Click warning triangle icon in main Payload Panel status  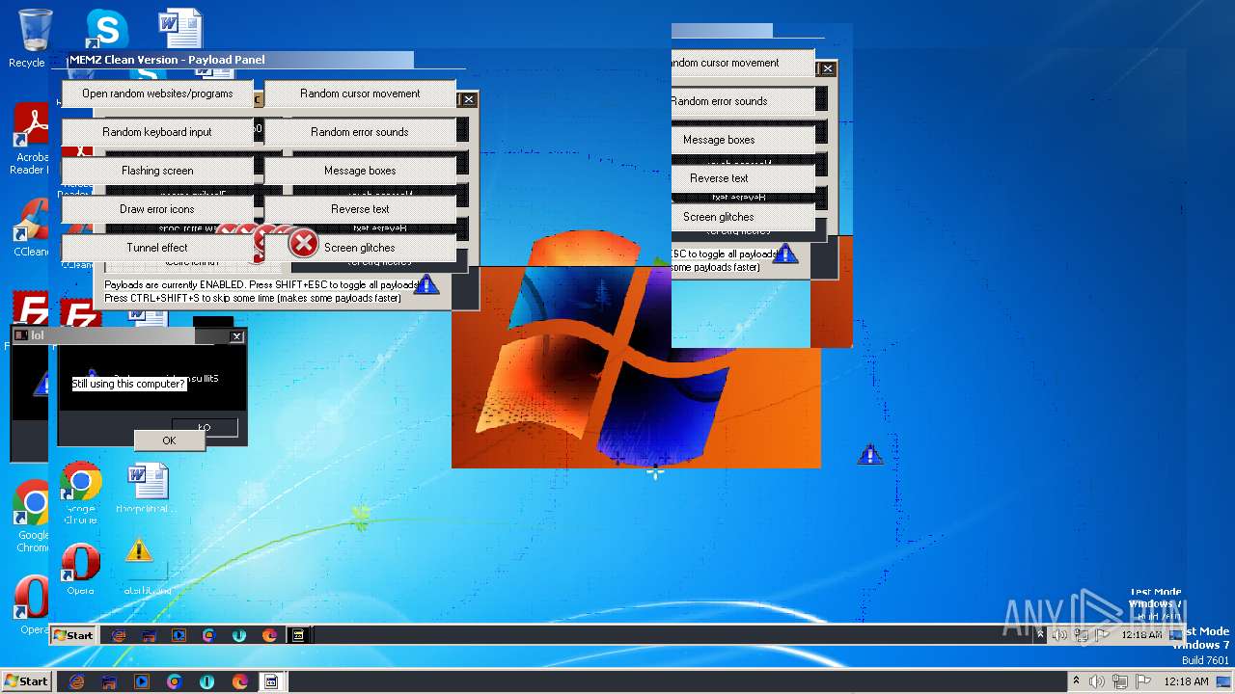(x=426, y=283)
